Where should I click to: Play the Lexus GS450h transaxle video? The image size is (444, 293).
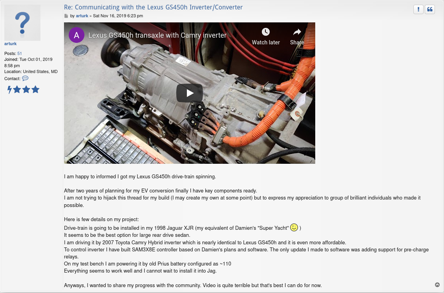coord(190,93)
